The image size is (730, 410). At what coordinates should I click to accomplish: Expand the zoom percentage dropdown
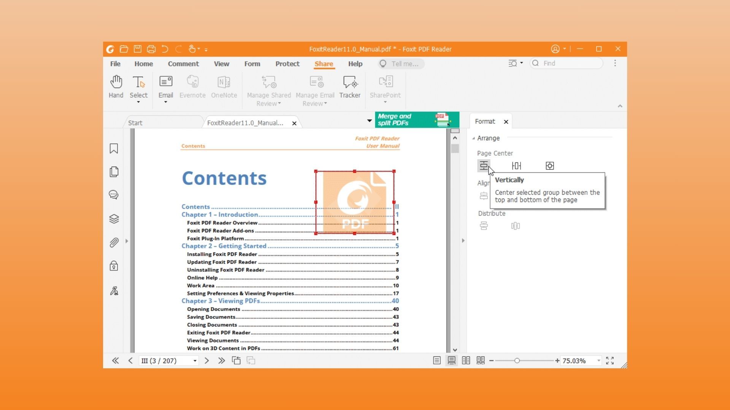point(598,361)
